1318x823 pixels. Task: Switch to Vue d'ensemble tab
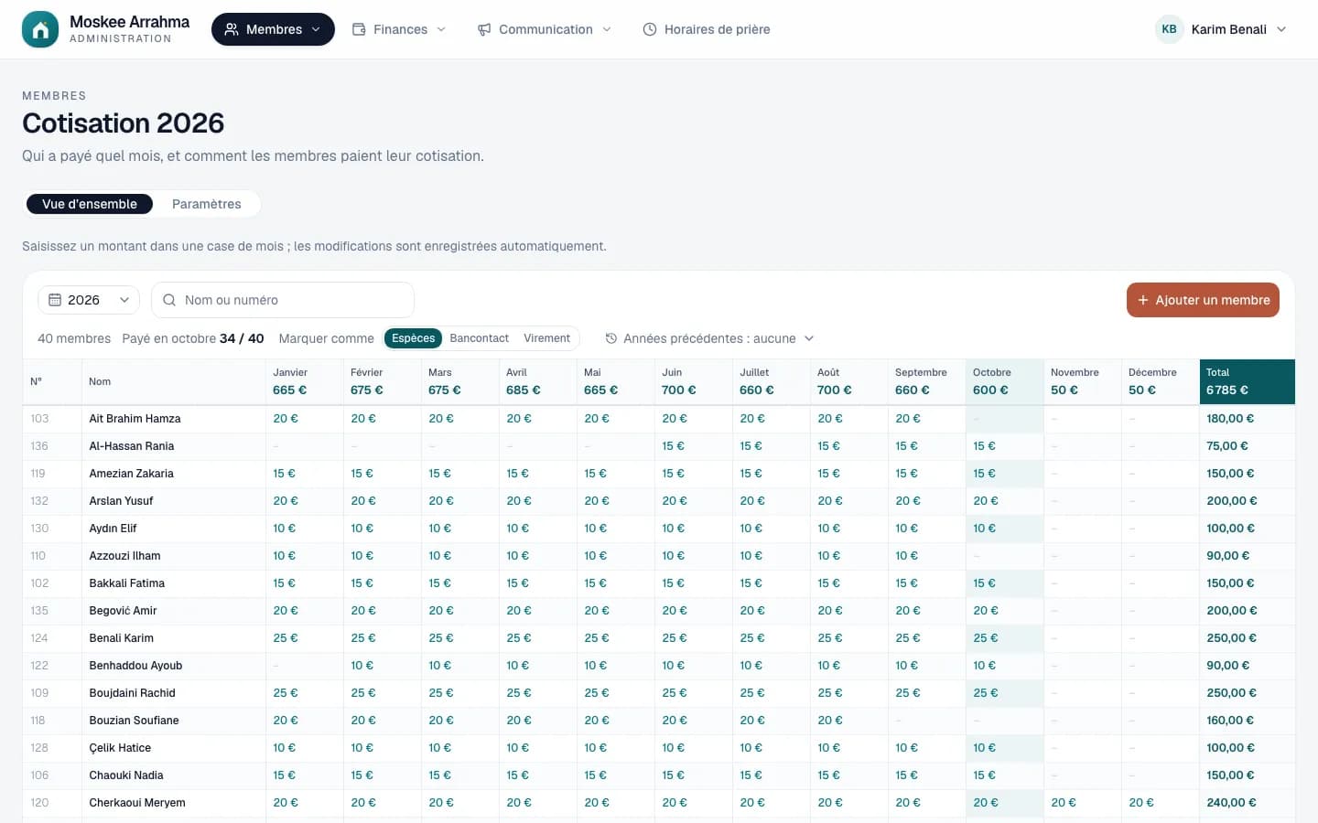click(x=90, y=204)
